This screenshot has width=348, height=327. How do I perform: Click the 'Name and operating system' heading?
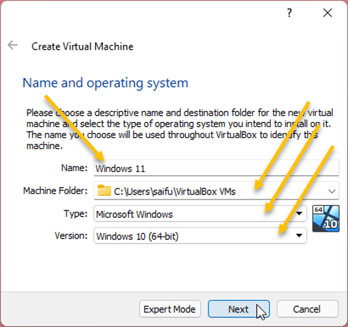click(x=106, y=83)
